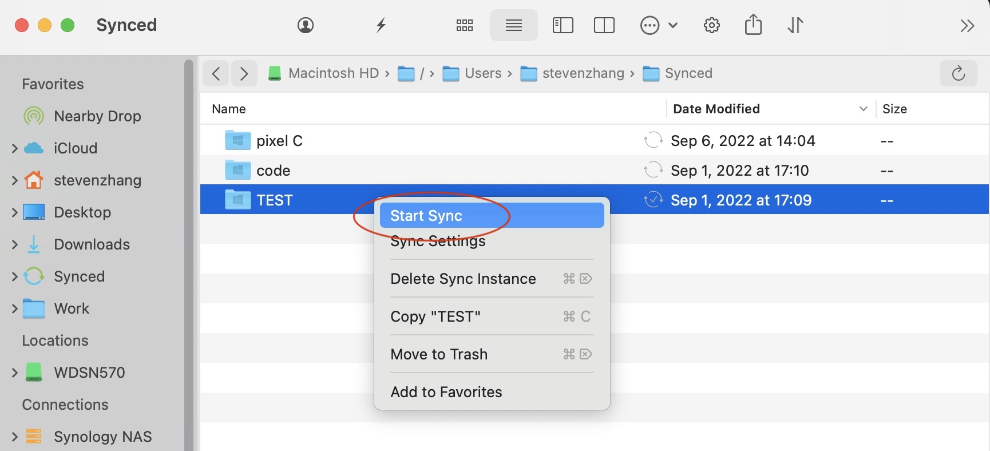990x451 pixels.
Task: Click sync status icon for pixel C
Action: pos(653,140)
